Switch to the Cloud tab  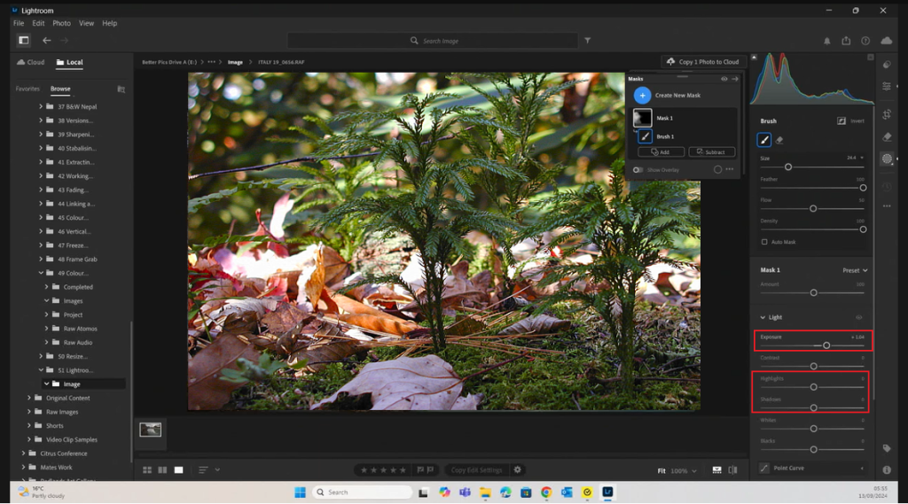click(x=31, y=63)
